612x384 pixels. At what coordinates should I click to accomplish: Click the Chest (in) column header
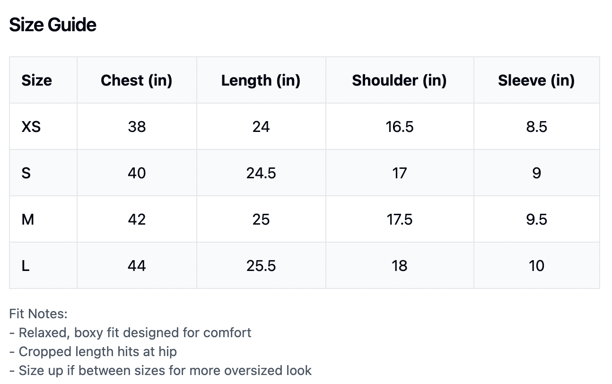point(136,80)
